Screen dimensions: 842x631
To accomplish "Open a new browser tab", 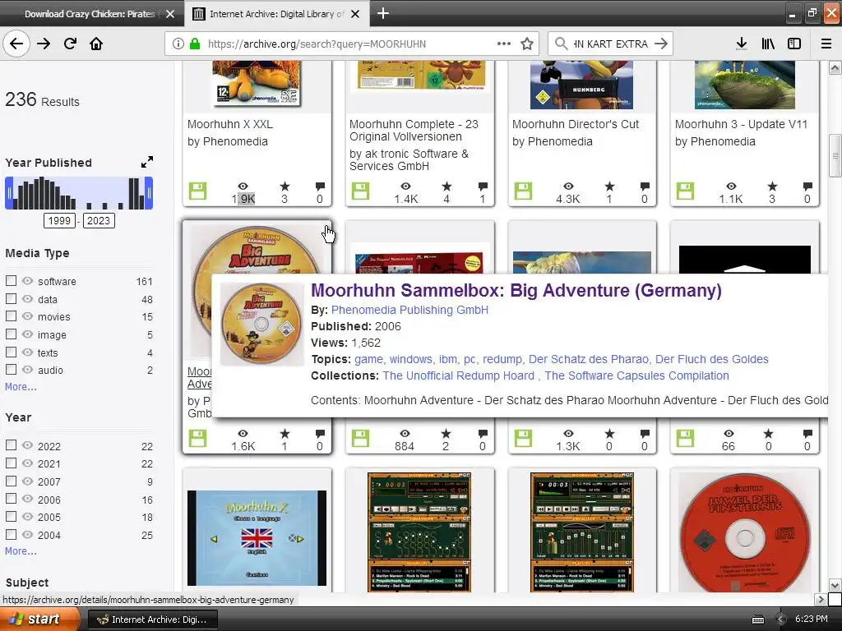I will click(383, 13).
